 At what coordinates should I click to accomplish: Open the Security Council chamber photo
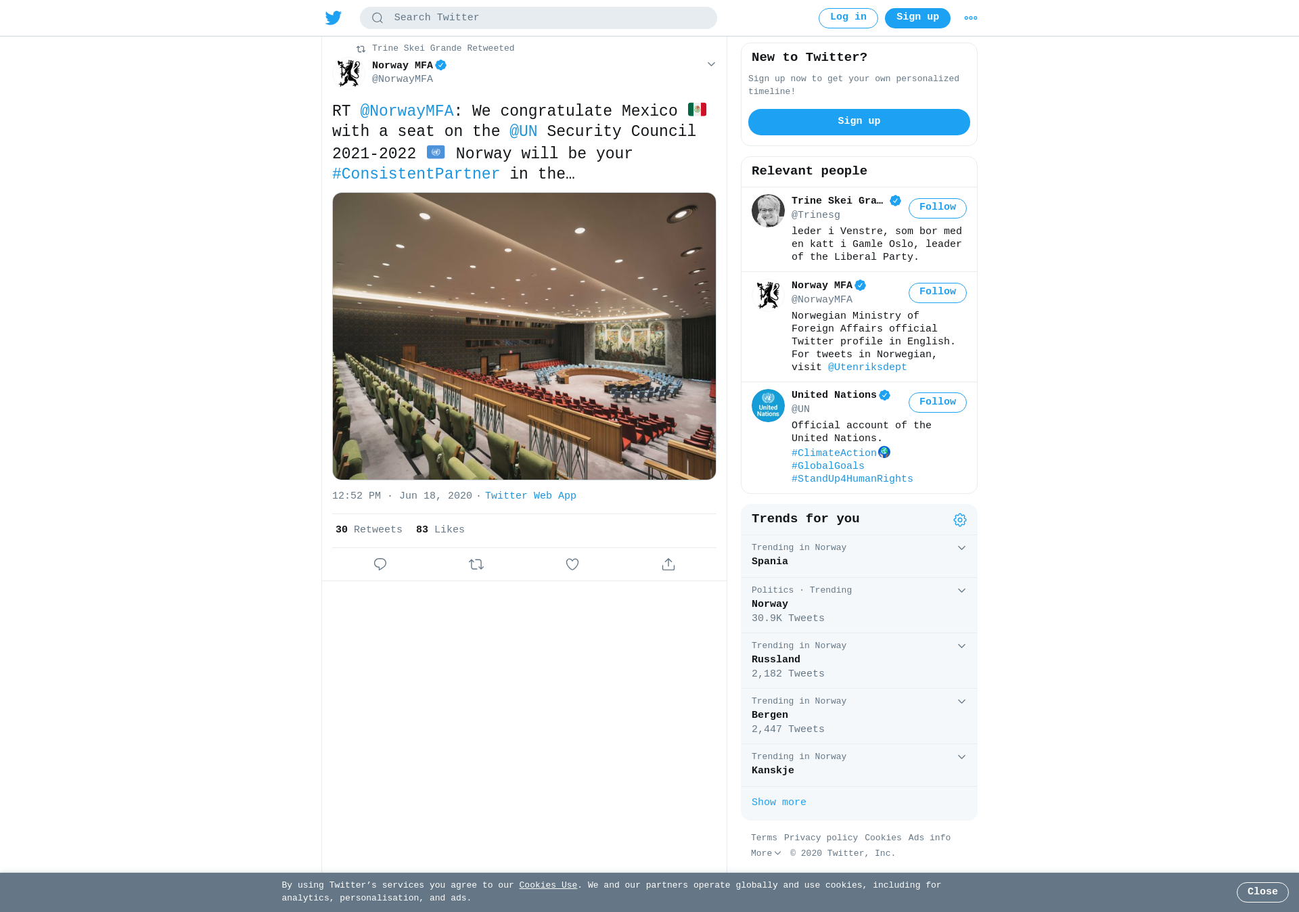pos(524,336)
